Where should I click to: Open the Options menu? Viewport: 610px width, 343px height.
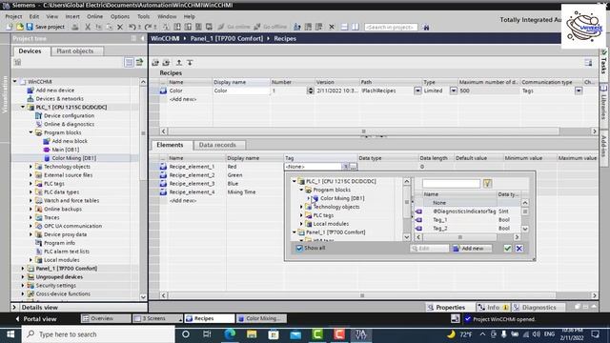[x=120, y=17]
